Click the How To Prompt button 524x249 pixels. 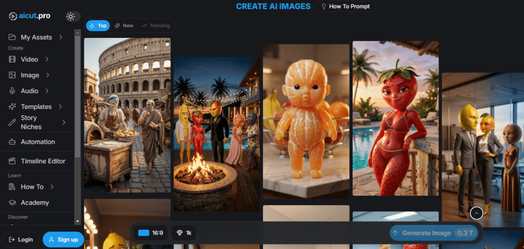click(x=345, y=7)
